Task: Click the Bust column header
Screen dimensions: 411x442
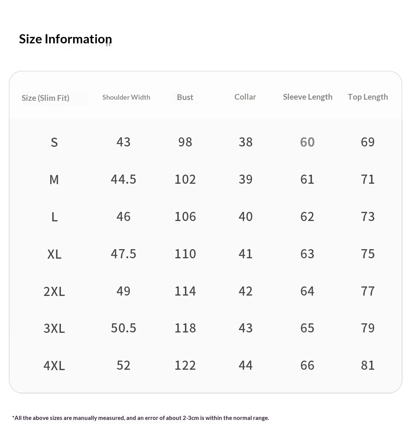Action: (185, 97)
